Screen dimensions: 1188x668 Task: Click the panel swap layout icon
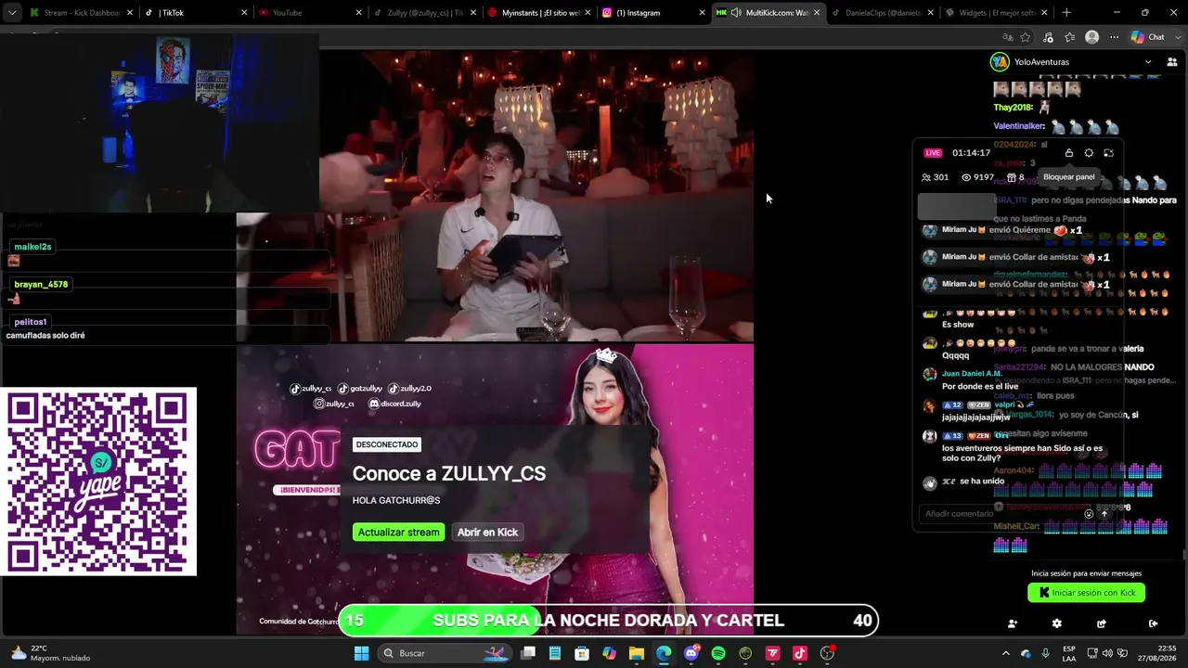(1108, 153)
